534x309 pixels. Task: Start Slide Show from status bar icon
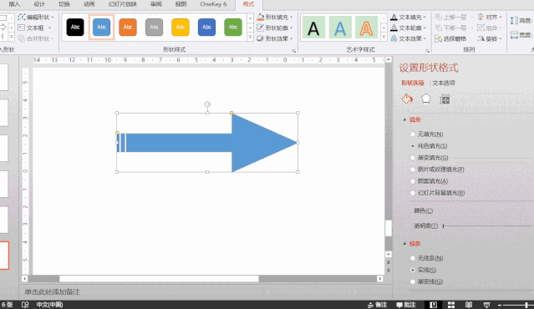[x=486, y=305]
